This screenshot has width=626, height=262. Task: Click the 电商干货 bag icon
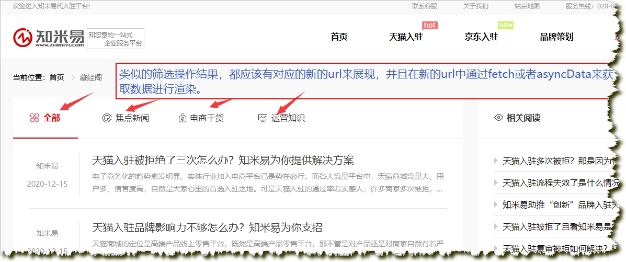[182, 118]
